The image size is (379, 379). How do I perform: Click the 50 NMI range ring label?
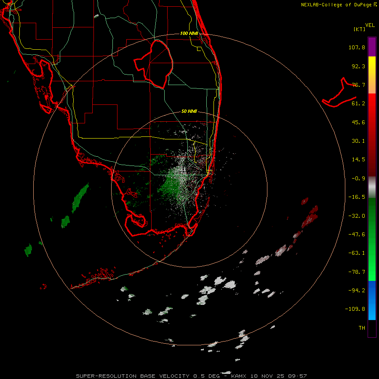click(x=189, y=112)
